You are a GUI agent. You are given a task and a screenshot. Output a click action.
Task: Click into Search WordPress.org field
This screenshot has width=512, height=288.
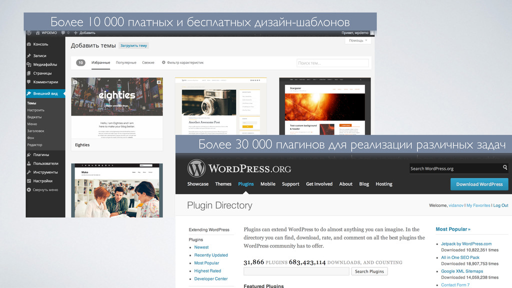pos(455,168)
